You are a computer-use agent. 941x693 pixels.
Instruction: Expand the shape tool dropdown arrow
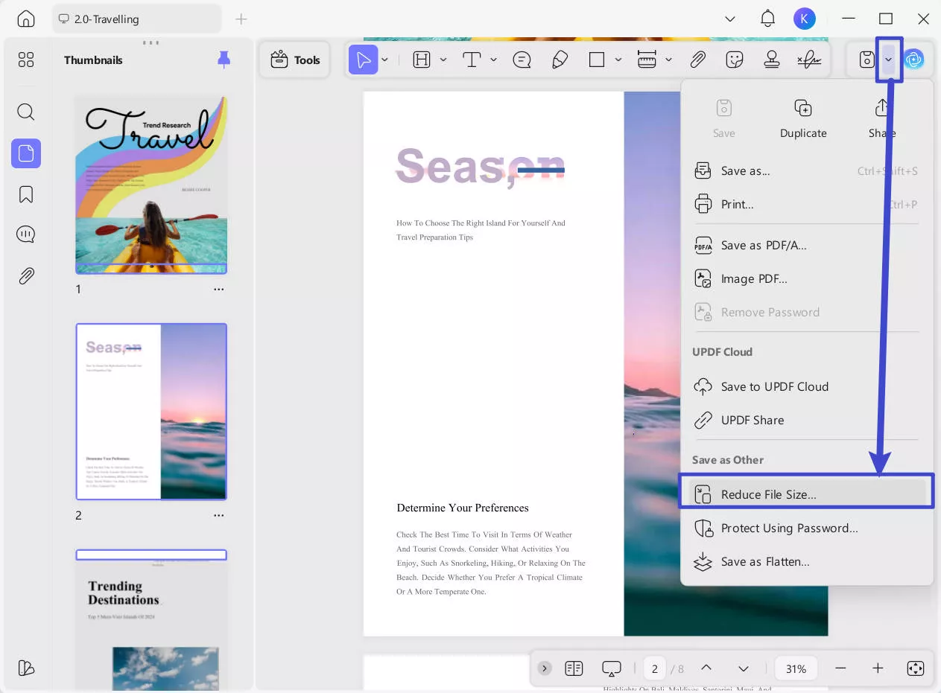click(x=618, y=60)
